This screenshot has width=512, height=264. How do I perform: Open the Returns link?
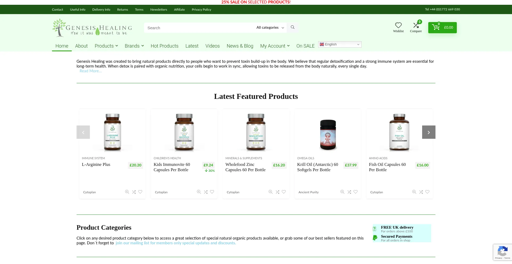click(123, 10)
